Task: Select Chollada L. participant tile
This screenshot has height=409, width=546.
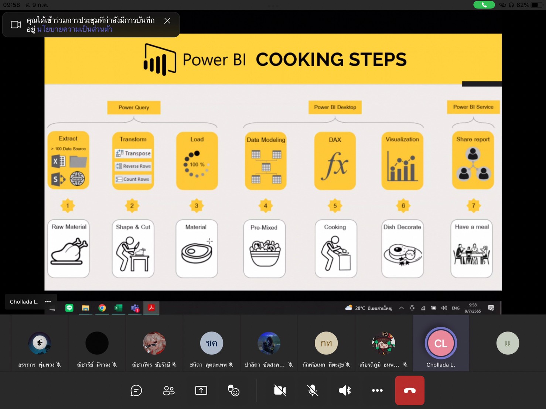Action: [441, 343]
